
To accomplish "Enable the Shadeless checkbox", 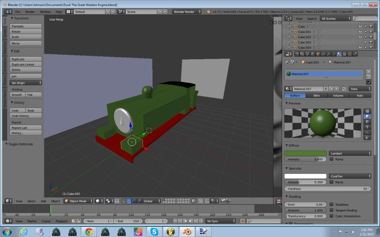I will (x=331, y=204).
